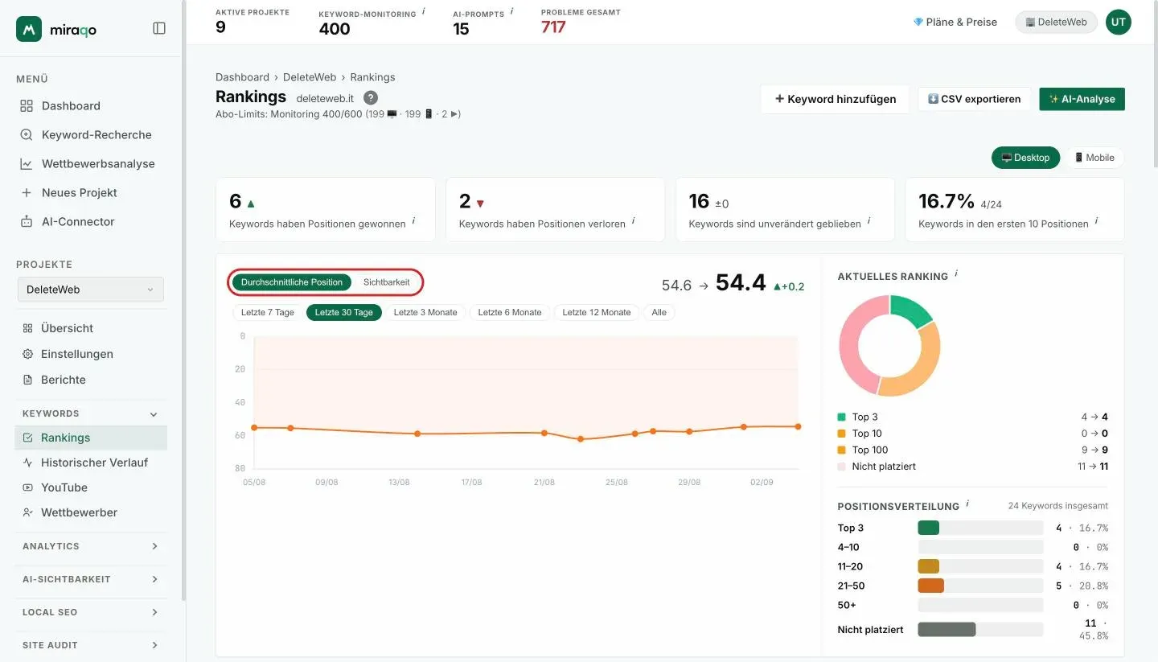Click info icon on ersten 10 Positionen card

[x=1097, y=220]
